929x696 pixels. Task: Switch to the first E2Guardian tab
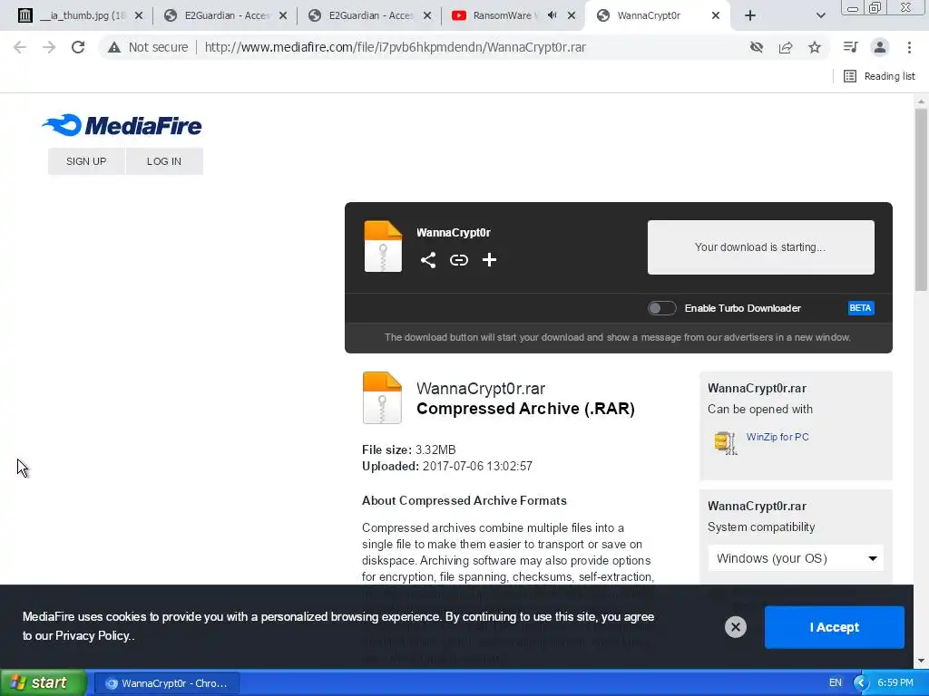[x=225, y=16]
